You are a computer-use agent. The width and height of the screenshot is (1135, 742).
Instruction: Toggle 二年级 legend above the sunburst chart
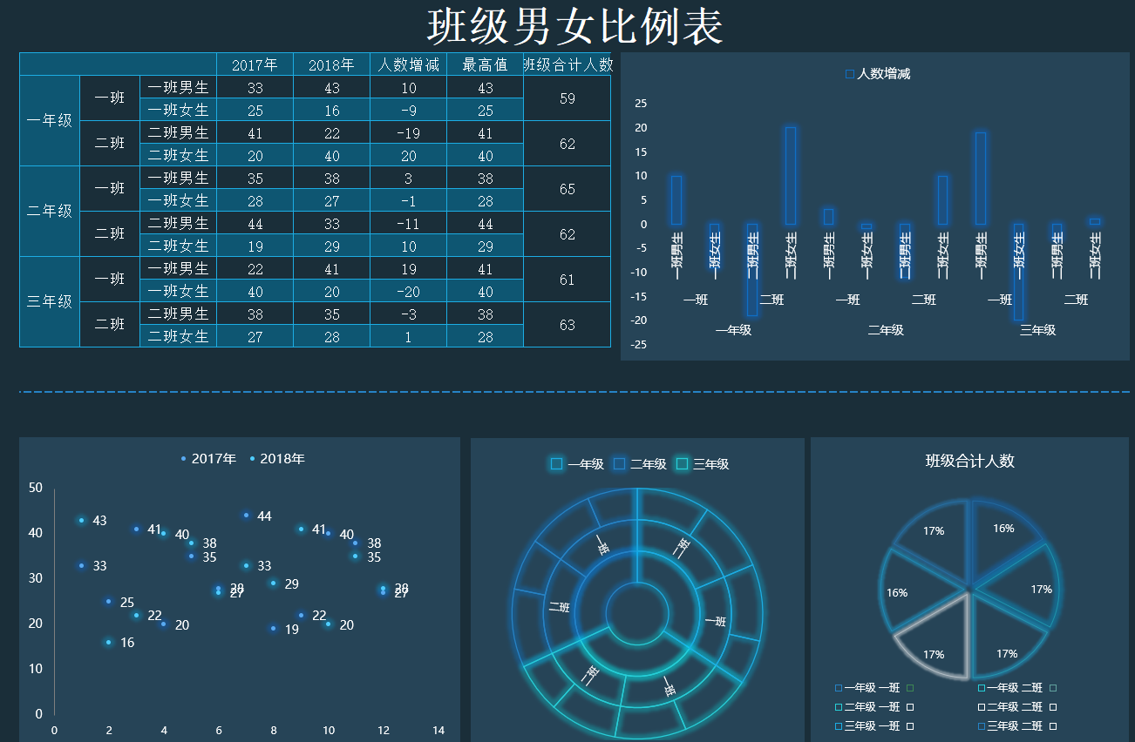tap(640, 464)
